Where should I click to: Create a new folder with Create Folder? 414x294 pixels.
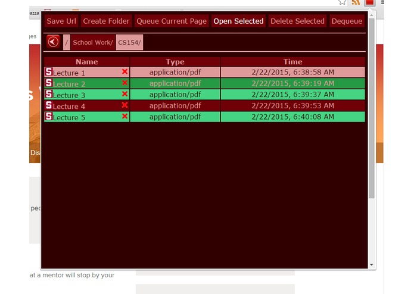pyautogui.click(x=106, y=21)
